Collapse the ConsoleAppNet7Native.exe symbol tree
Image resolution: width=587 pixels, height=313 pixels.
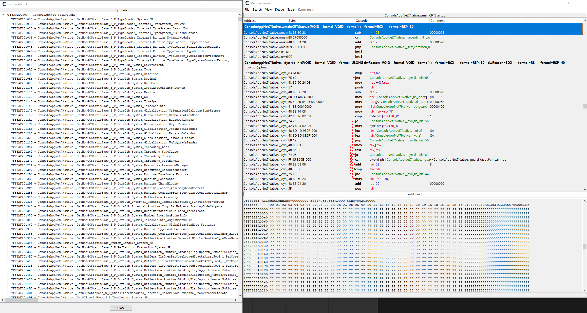point(3,14)
